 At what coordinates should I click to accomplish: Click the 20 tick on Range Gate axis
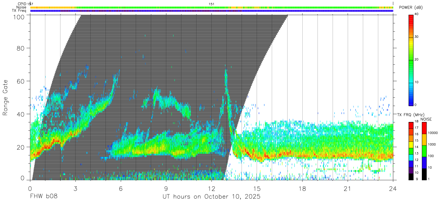(21, 147)
